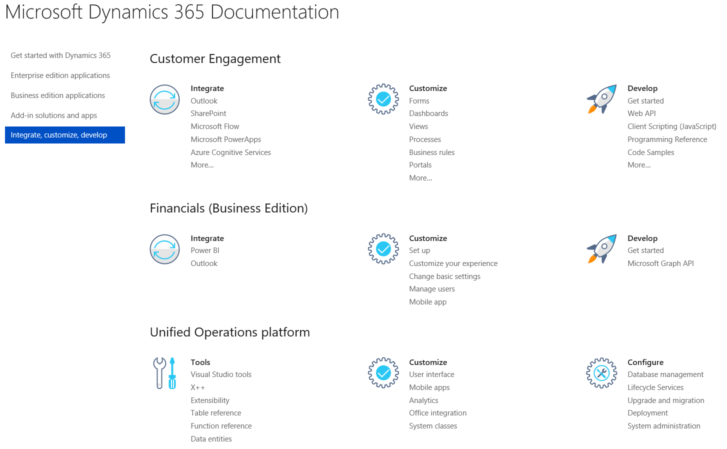Screen dimensions: 727x449
Task: Open Microsoft Graph API link
Action: 660,263
